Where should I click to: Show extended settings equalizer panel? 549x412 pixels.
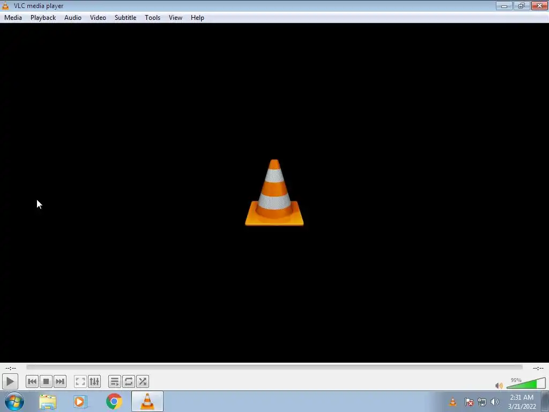[x=94, y=381]
